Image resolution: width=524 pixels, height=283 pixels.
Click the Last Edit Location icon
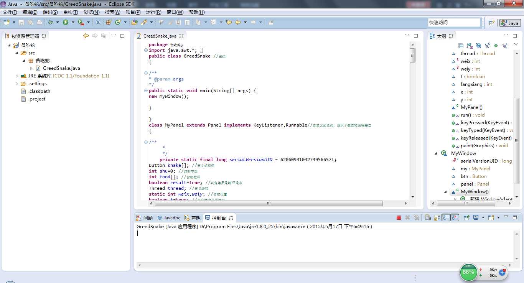click(229, 22)
